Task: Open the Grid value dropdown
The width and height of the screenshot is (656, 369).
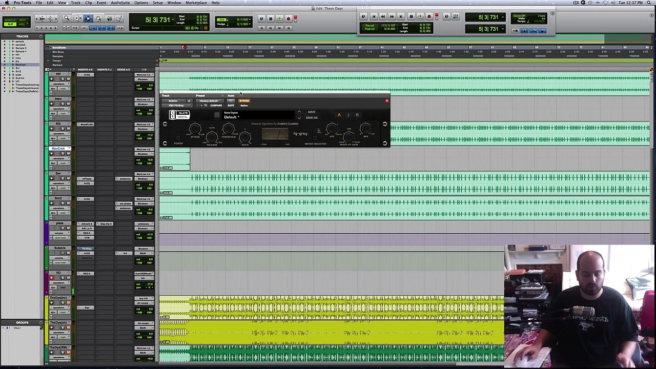Action: point(250,19)
